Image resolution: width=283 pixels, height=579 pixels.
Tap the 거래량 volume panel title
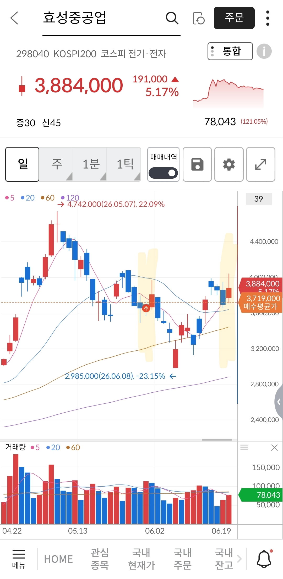[15, 447]
